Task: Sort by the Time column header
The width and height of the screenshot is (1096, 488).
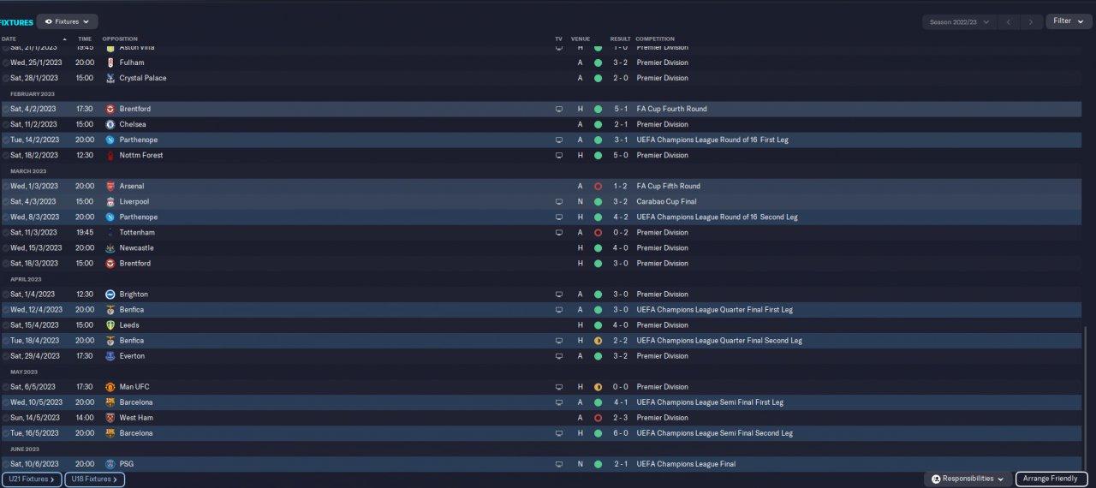Action: pyautogui.click(x=85, y=39)
